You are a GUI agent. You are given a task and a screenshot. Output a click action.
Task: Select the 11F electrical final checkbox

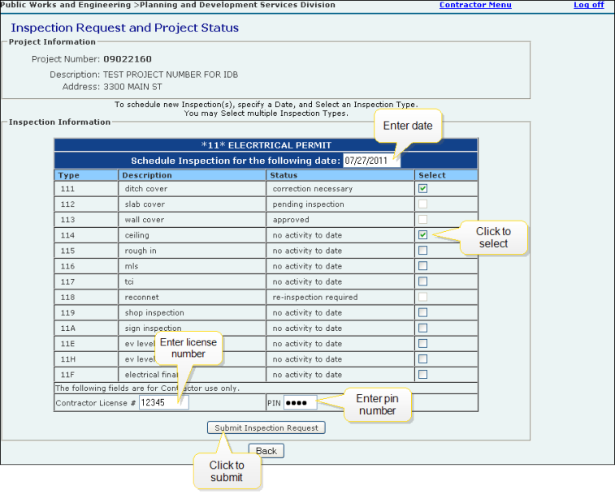[x=422, y=374]
